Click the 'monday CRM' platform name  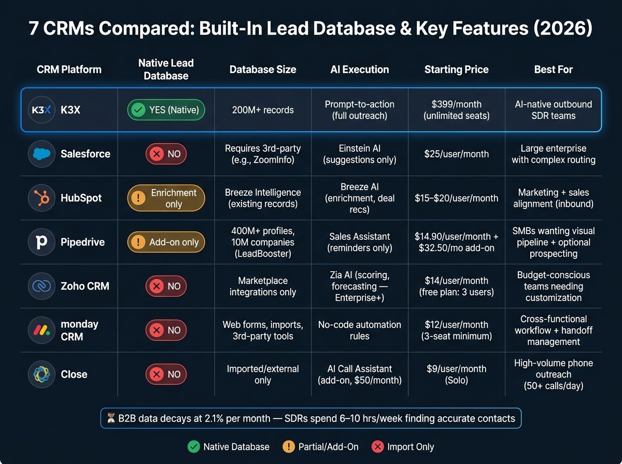click(x=79, y=330)
